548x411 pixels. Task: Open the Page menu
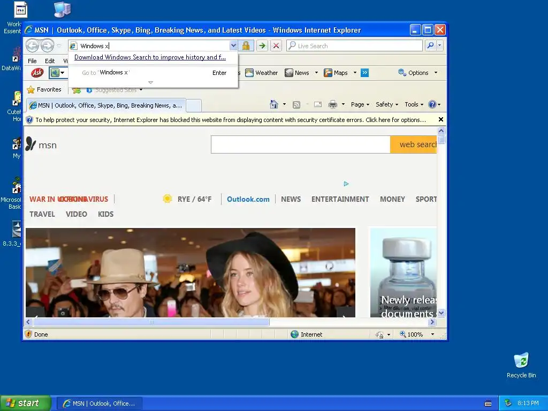tap(360, 104)
